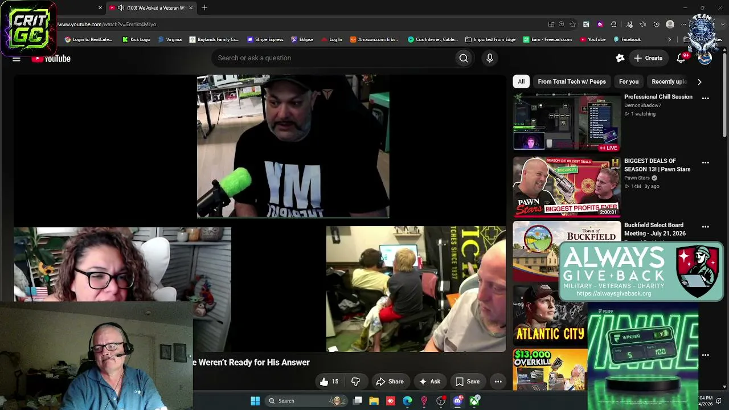729x410 pixels.
Task: Click the Professional Chill Session title
Action: 658,97
